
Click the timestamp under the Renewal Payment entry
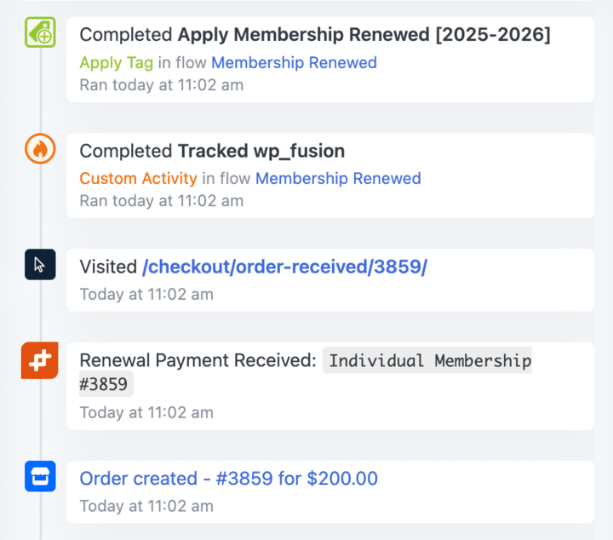click(146, 412)
